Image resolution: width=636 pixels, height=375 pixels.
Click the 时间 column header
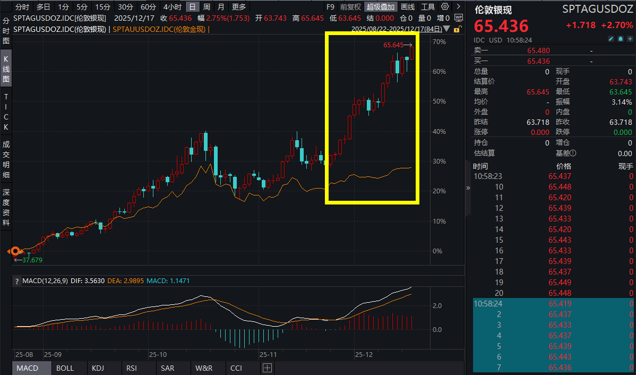click(x=480, y=166)
